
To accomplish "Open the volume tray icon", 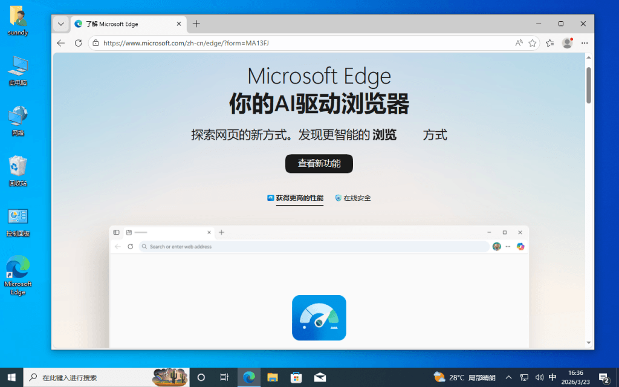I will tap(539, 377).
